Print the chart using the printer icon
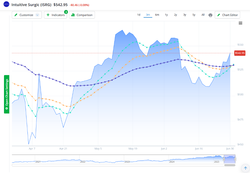This screenshot has height=173, width=250. point(210,15)
